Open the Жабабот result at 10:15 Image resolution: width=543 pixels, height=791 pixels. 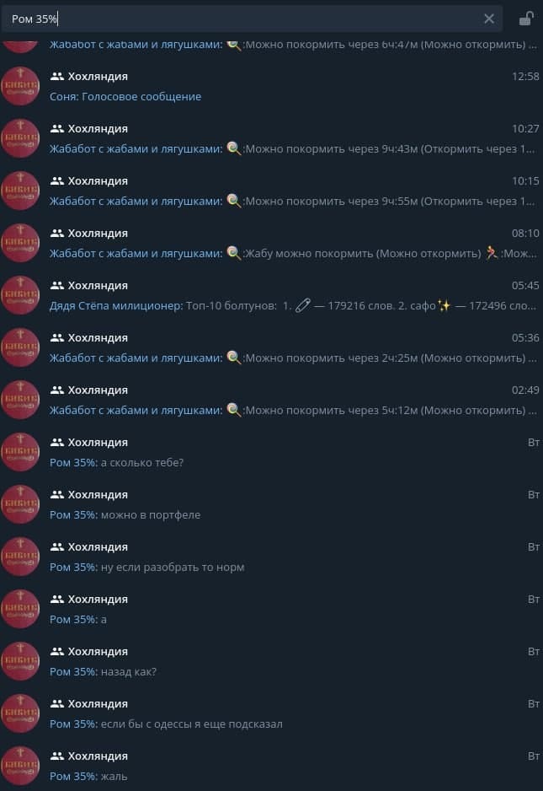click(x=271, y=191)
